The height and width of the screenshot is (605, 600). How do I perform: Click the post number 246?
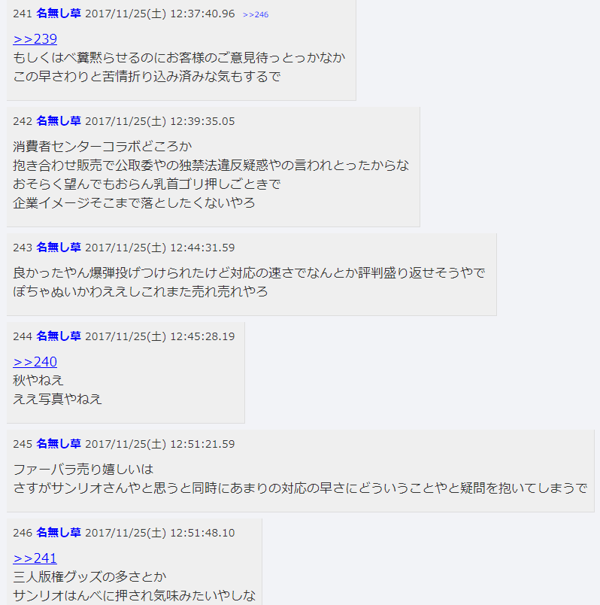[23, 533]
